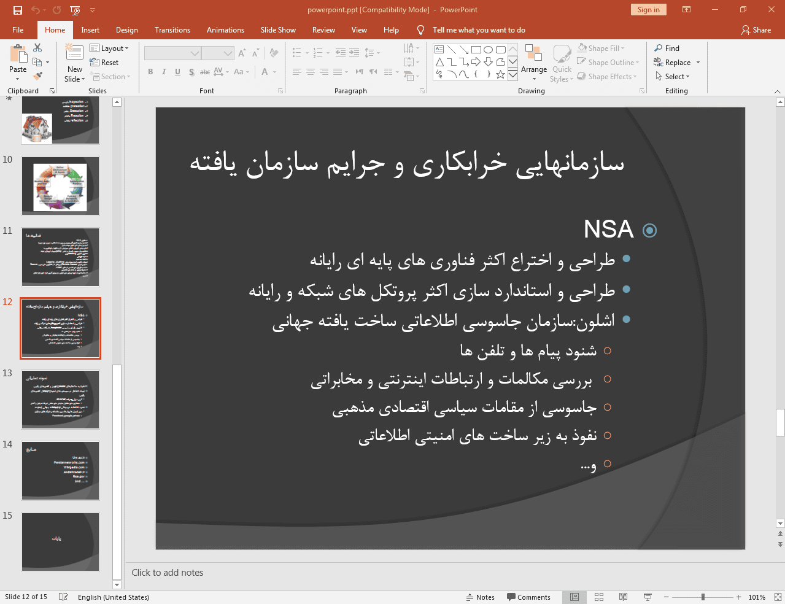Click the Font Color A button
785x604 pixels.
coord(265,72)
